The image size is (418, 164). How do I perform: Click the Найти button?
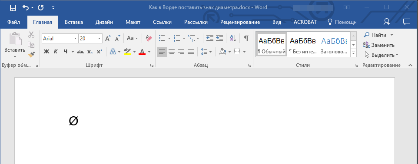click(375, 35)
